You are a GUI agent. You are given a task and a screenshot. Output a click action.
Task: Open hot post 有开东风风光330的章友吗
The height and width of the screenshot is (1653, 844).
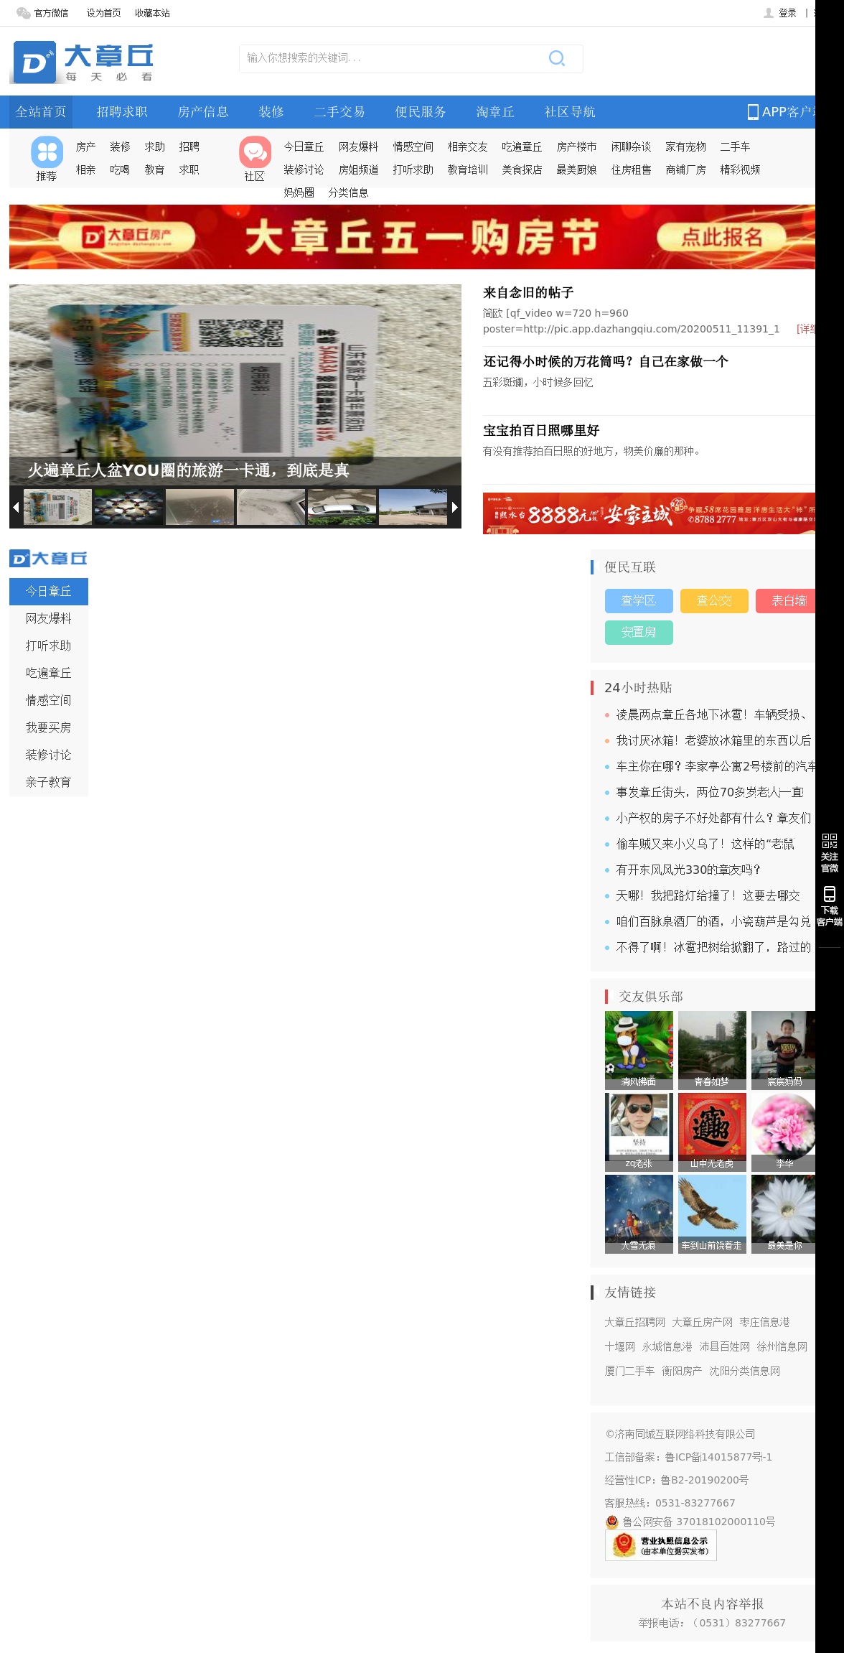click(688, 870)
